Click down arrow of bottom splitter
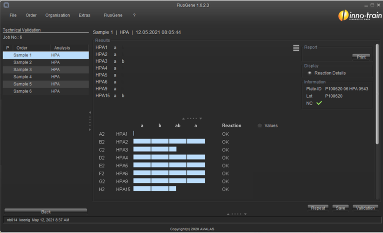383x233 pixels. click(x=245, y=214)
